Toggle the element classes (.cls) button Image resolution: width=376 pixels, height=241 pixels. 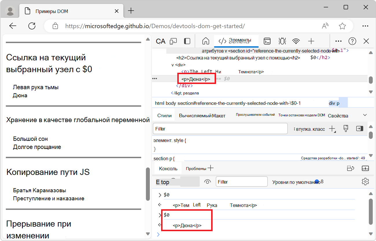pyautogui.click(x=317, y=129)
